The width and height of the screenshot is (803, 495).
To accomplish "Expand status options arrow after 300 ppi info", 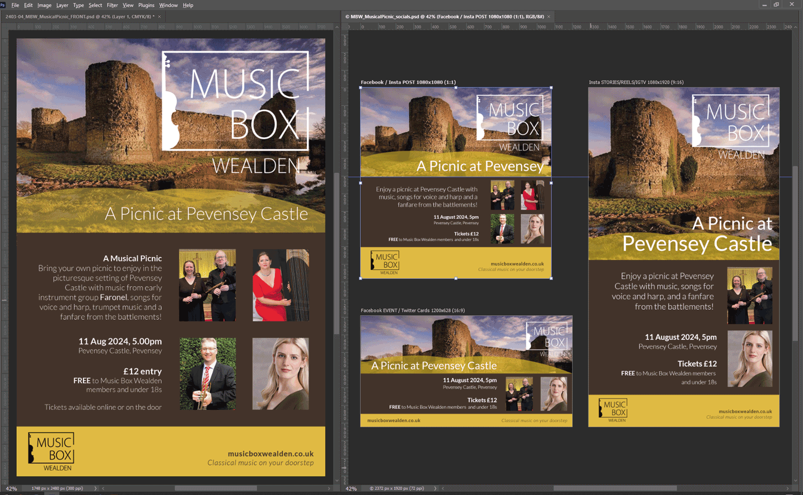I will (96, 489).
